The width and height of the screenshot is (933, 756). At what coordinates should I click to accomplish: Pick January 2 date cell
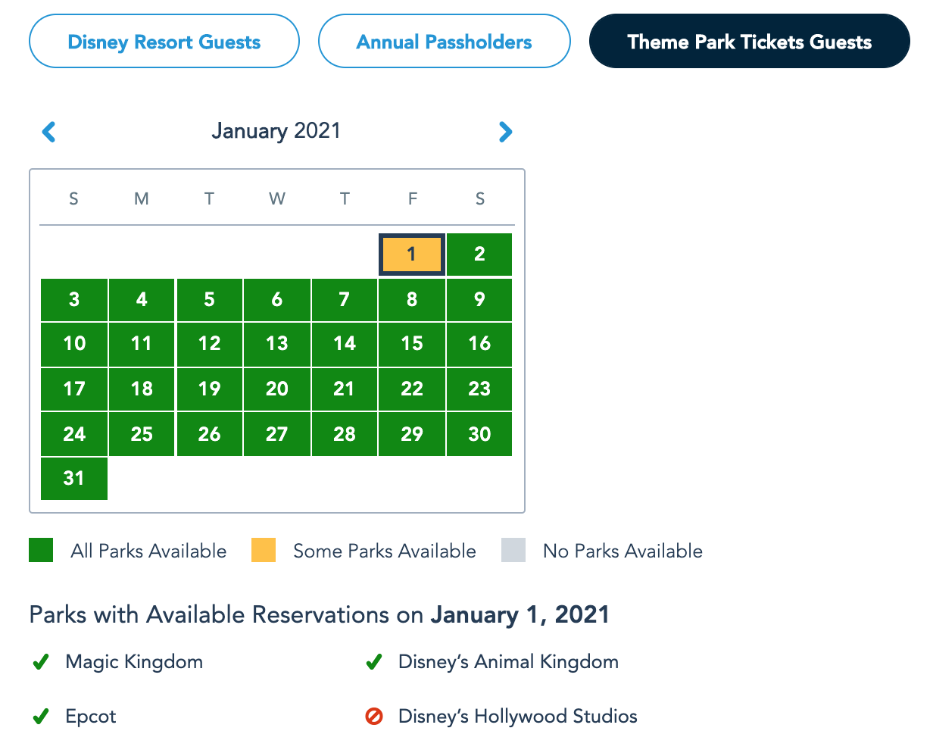click(x=479, y=255)
